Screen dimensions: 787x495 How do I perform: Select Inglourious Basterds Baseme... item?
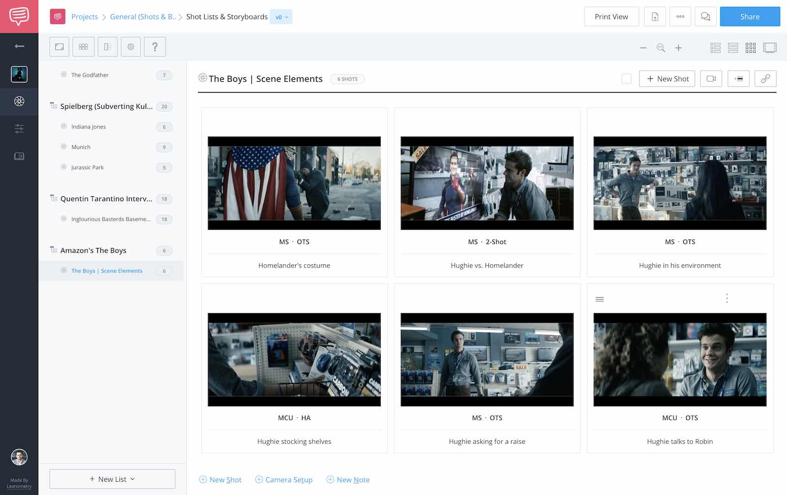pos(111,219)
